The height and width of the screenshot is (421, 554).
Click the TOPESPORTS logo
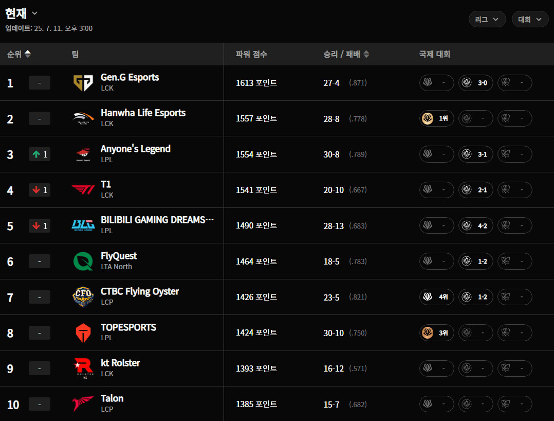83,333
